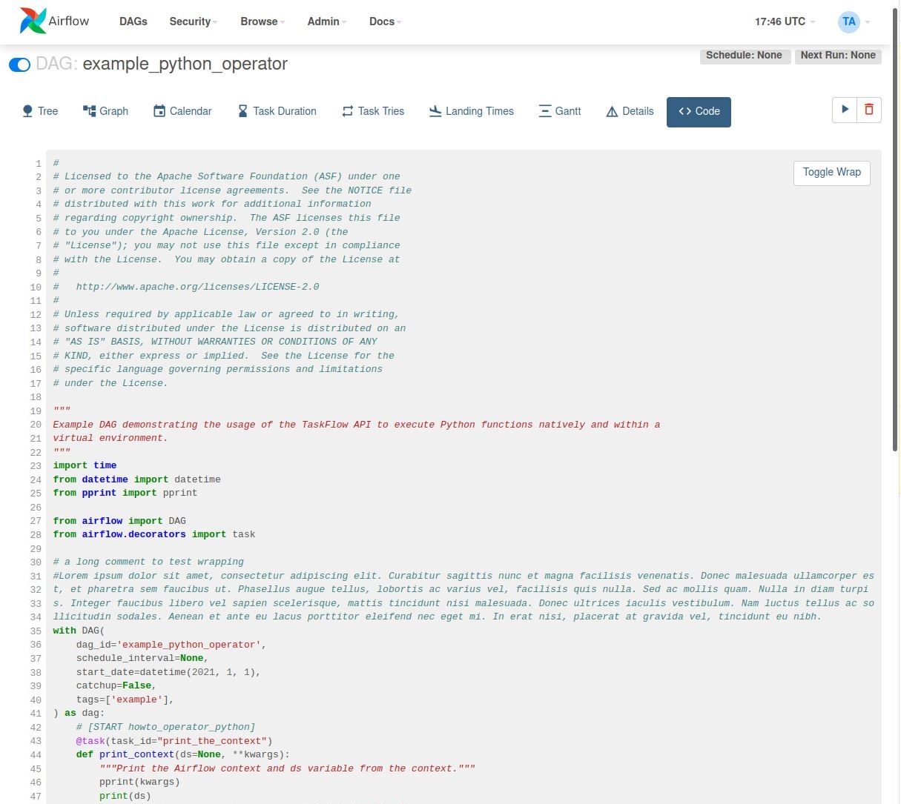Delete DAG using red trash icon
The height and width of the screenshot is (804, 901).
click(869, 110)
